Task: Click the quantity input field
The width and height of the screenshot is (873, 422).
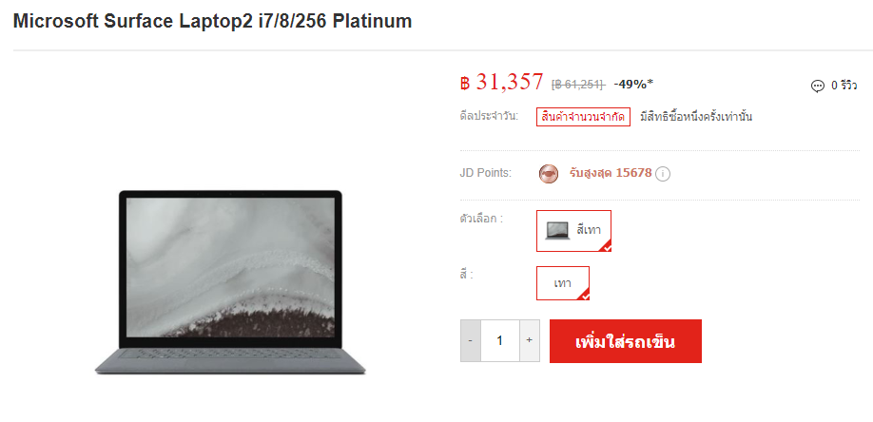Action: (500, 340)
